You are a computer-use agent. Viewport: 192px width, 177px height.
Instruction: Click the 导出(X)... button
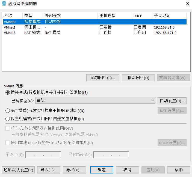(75, 170)
